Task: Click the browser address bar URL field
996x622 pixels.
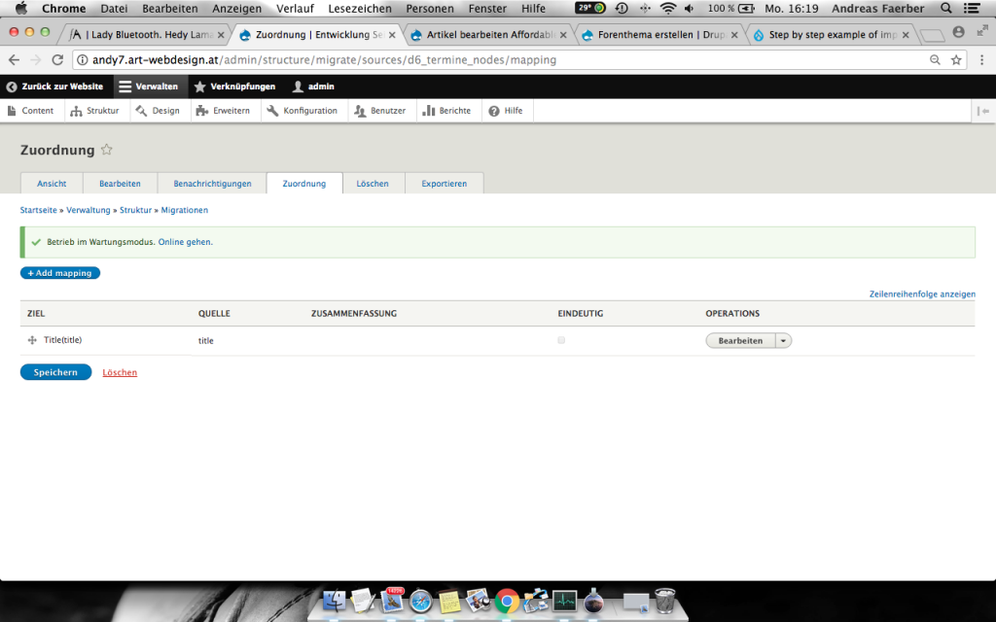Action: [486, 59]
